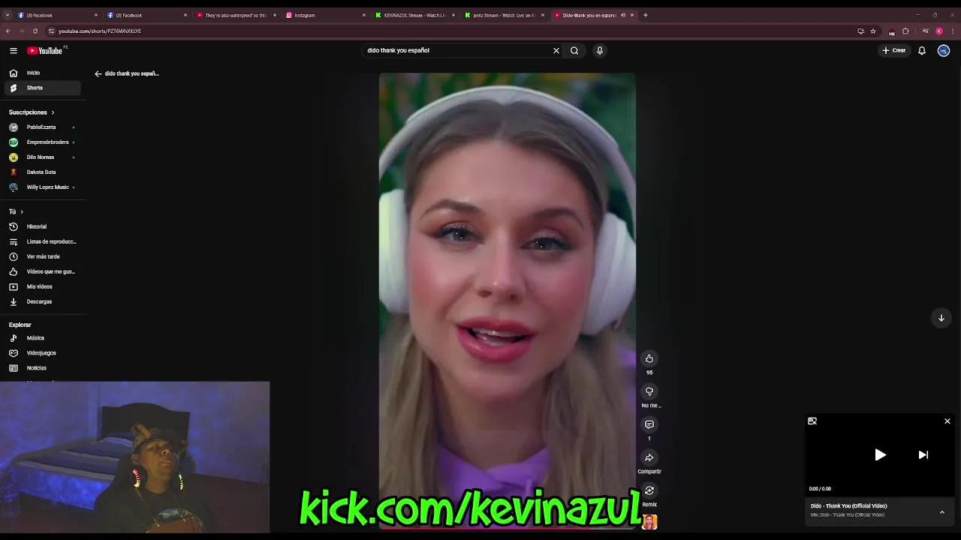Open the Short's comments
The image size is (961, 540).
[x=649, y=424]
